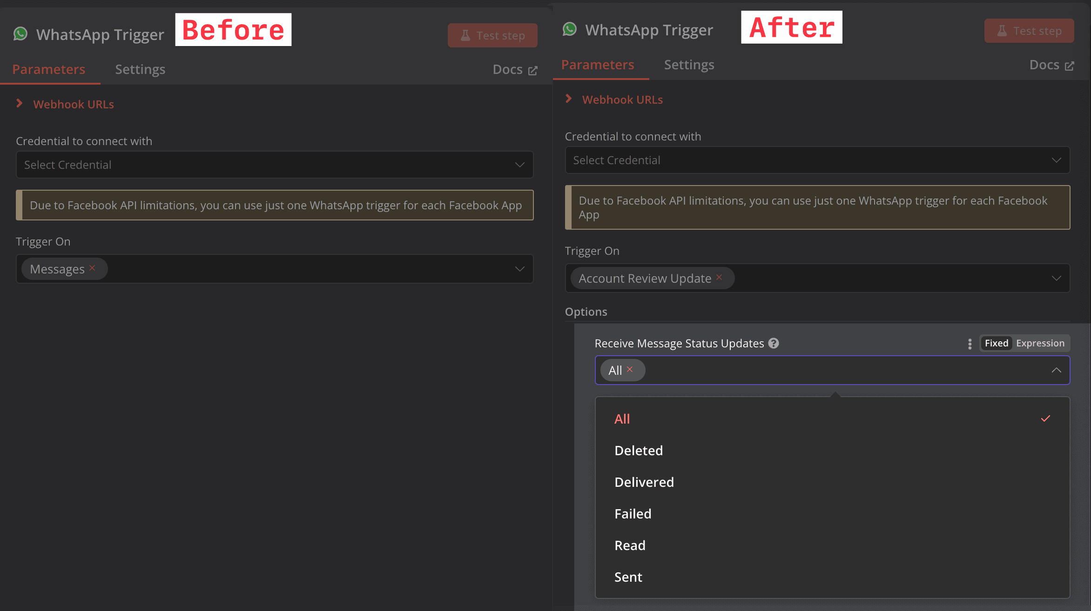The height and width of the screenshot is (611, 1091).
Task: Click help icon beside Receive Message Status Updates
Action: click(774, 343)
